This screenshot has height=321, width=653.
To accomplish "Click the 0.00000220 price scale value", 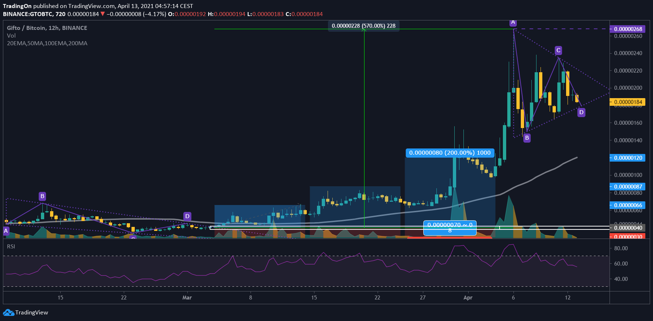I will tap(628, 71).
